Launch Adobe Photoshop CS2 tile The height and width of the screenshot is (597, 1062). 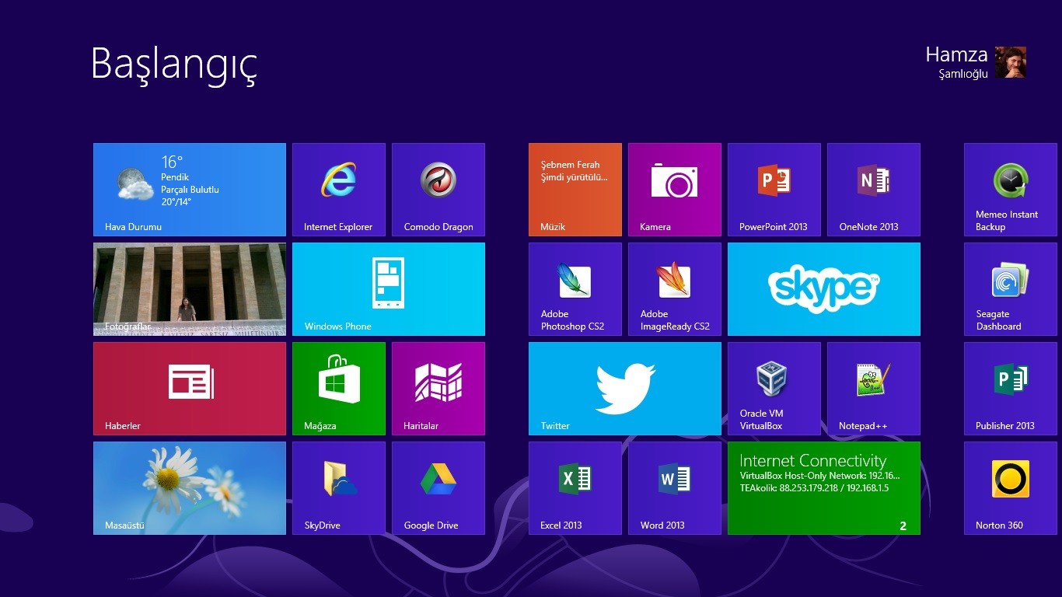click(575, 289)
